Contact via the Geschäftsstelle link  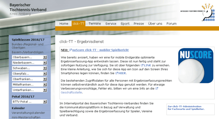click(71, 92)
